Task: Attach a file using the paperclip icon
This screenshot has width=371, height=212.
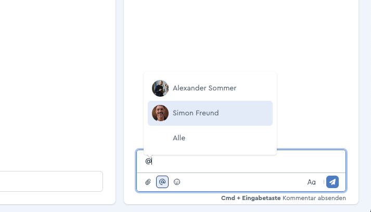Action: [148, 182]
